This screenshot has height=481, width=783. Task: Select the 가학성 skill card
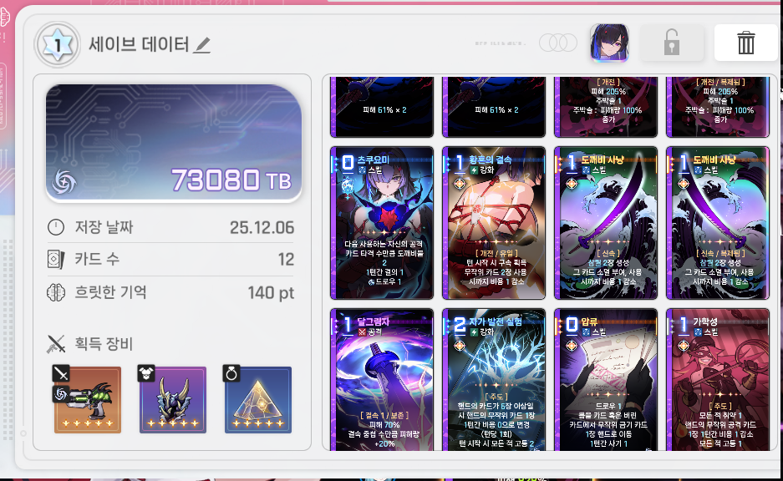(x=718, y=380)
